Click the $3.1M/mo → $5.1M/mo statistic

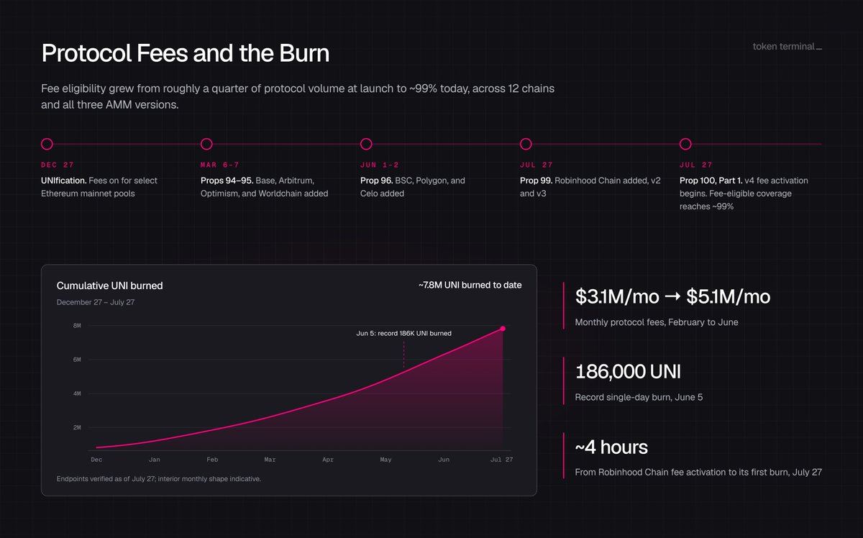[672, 296]
